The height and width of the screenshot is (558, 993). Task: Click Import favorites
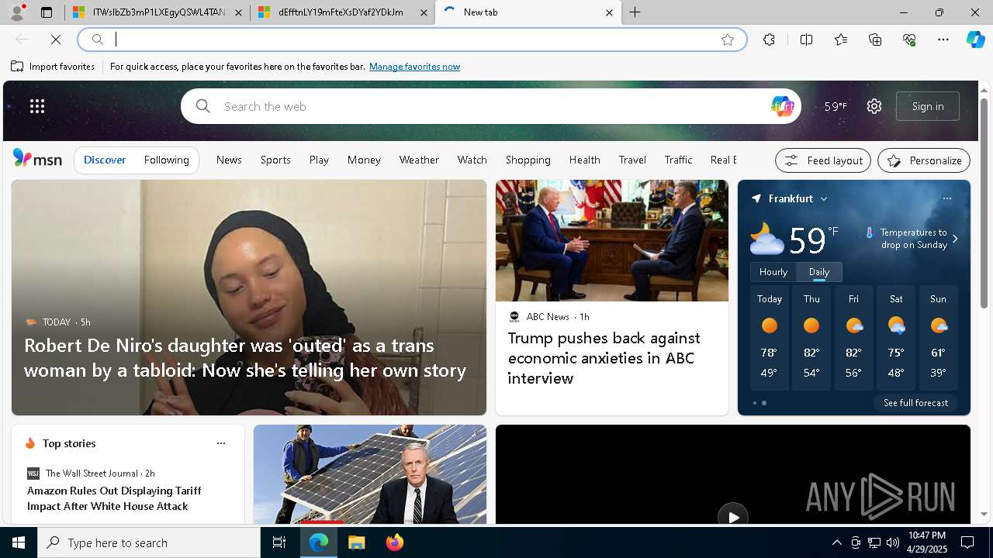[53, 67]
